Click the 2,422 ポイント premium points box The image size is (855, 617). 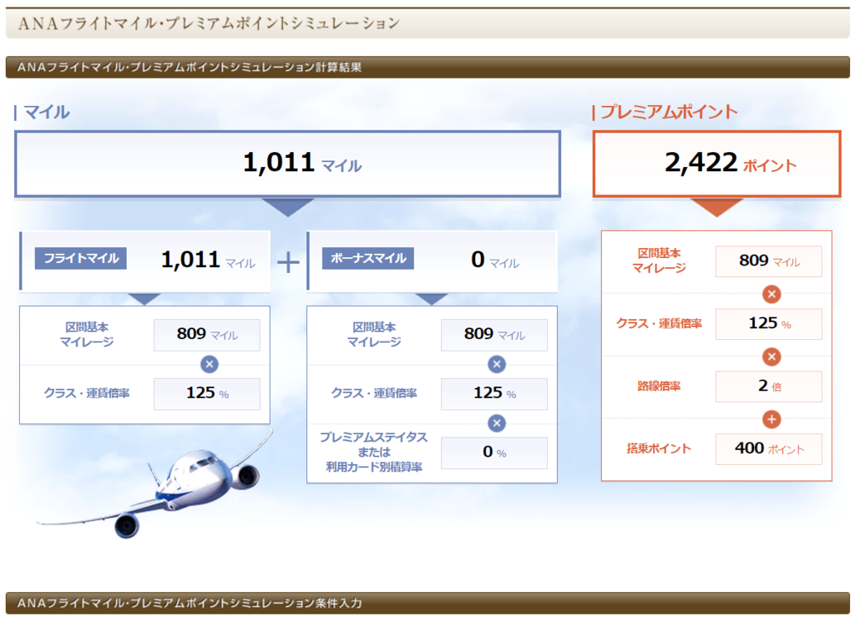click(716, 164)
